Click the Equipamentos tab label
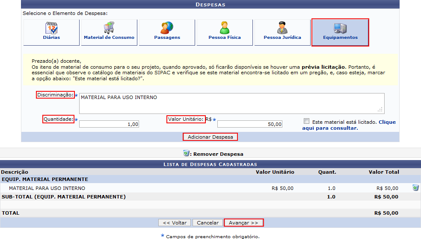Image resolution: width=421 pixels, height=239 pixels. coord(340,38)
